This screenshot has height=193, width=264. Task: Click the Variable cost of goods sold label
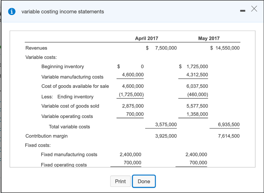pos(70,106)
